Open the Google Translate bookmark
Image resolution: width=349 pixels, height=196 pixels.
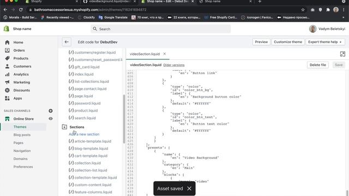point(113,17)
